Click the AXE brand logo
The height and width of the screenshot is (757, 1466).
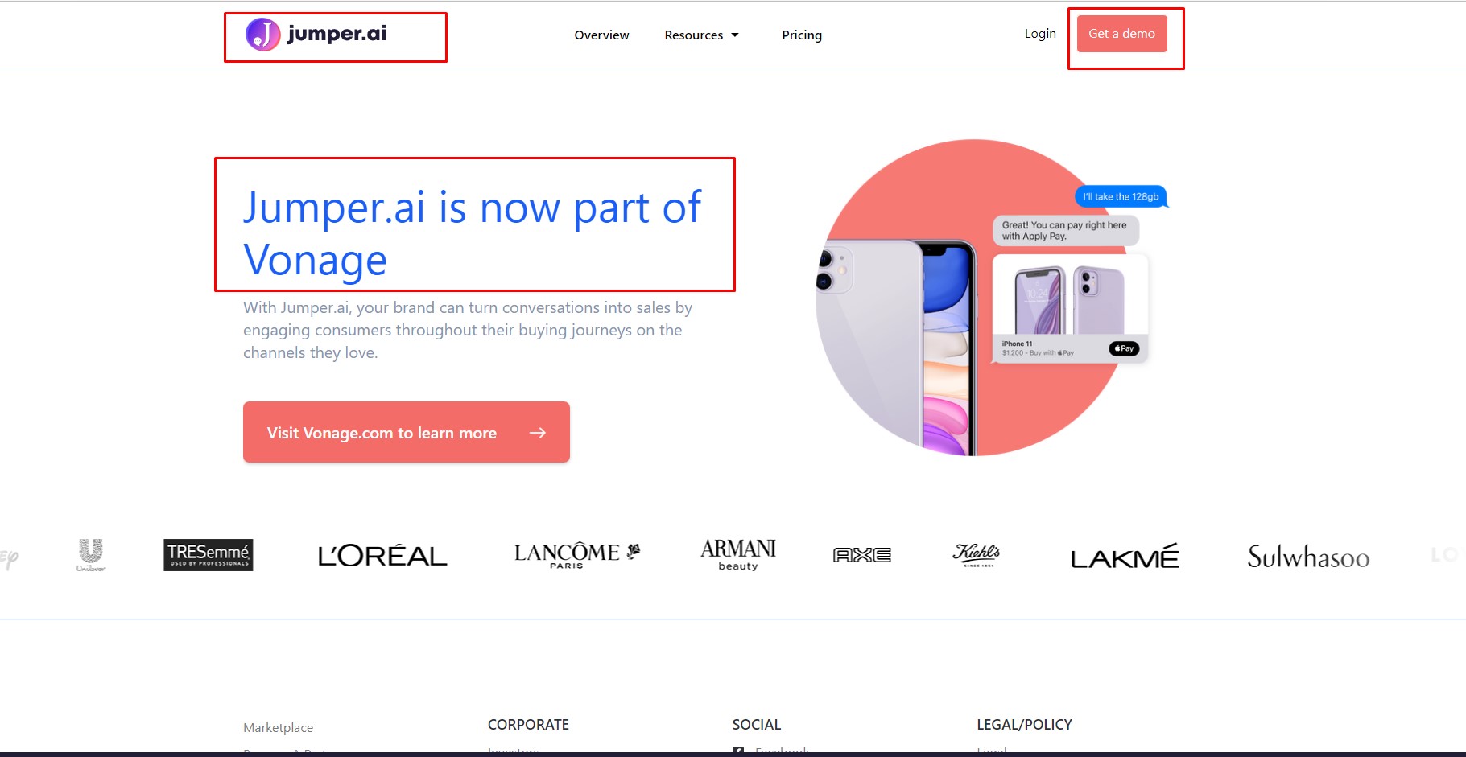pyautogui.click(x=862, y=555)
